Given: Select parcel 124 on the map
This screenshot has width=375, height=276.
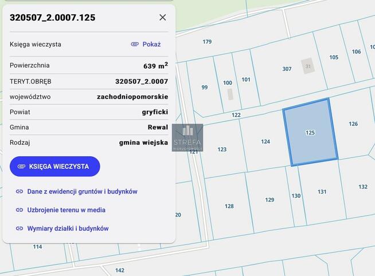Looking at the screenshot, I should 265,141.
